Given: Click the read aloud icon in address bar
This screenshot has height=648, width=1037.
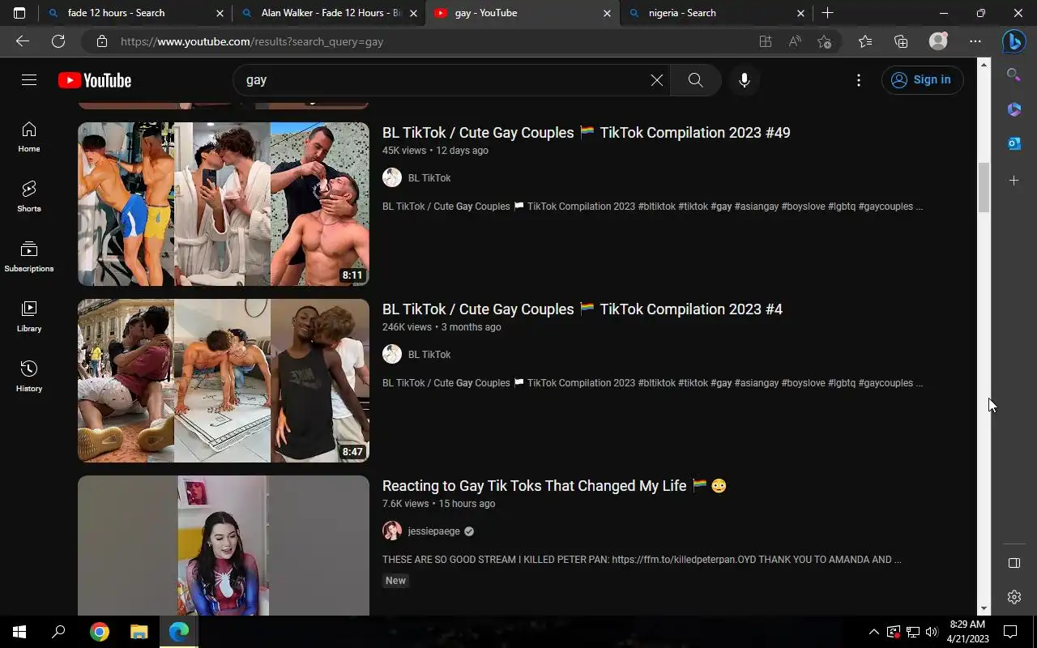Looking at the screenshot, I should point(795,41).
